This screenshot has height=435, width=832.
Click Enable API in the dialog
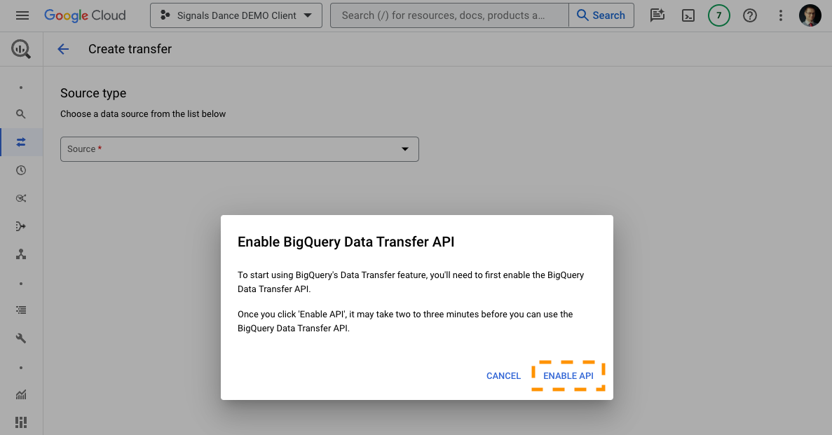click(x=568, y=376)
